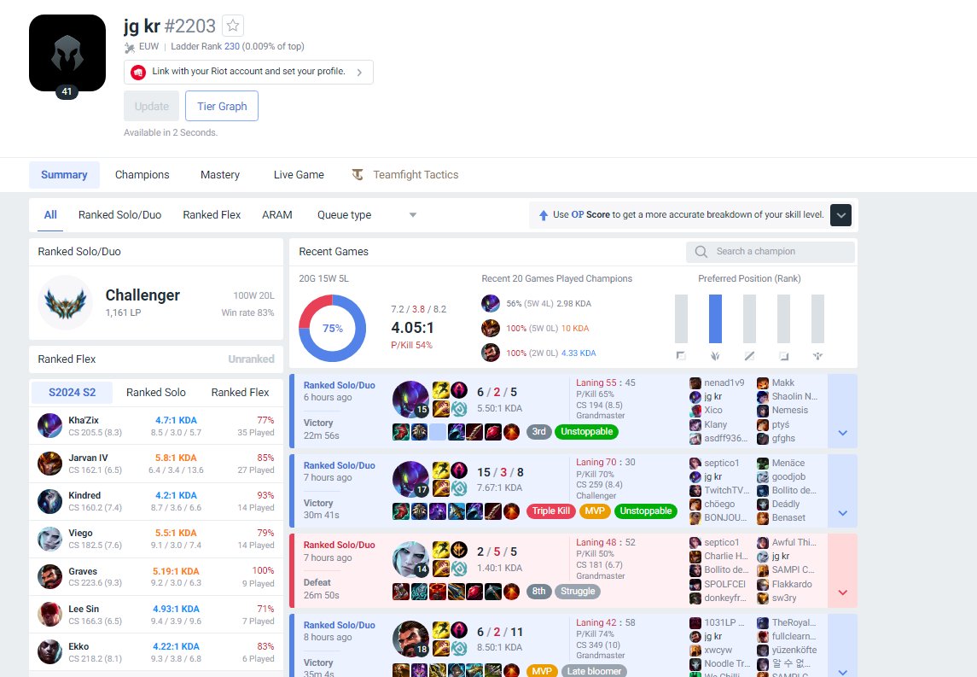Open the Live Game tab
Viewport: 977px width, 677px height.
[299, 175]
